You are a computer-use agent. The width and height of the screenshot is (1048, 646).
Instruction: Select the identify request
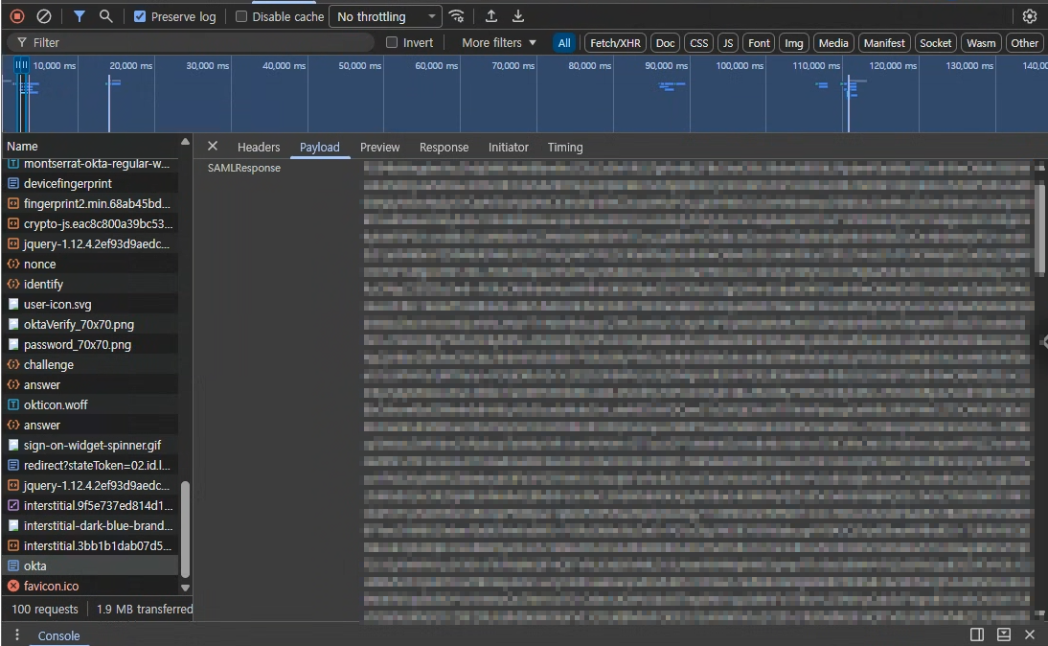[x=90, y=285]
